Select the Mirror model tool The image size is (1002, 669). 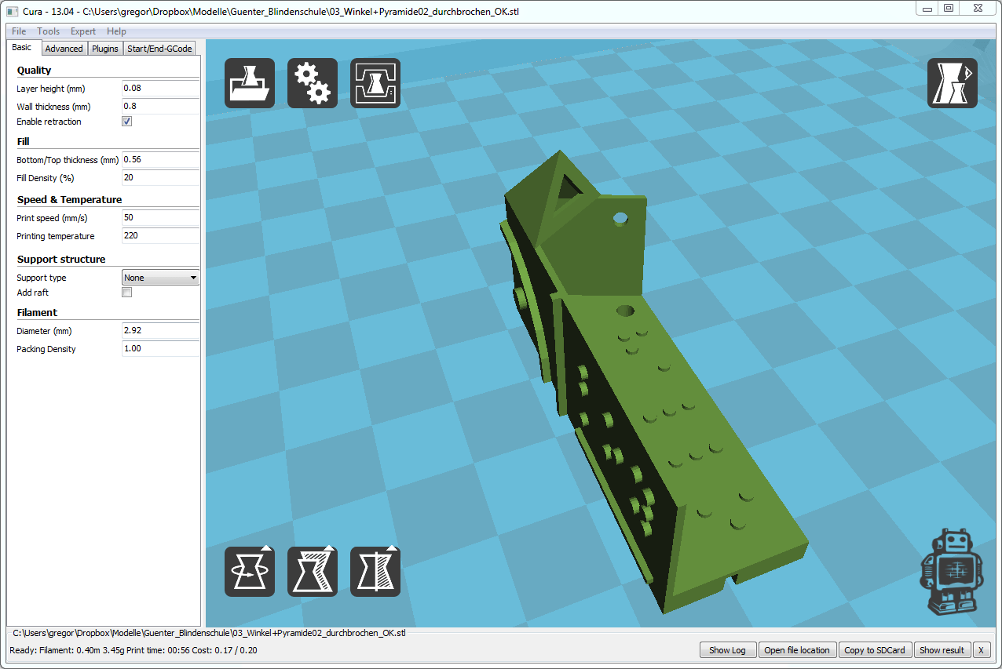375,572
